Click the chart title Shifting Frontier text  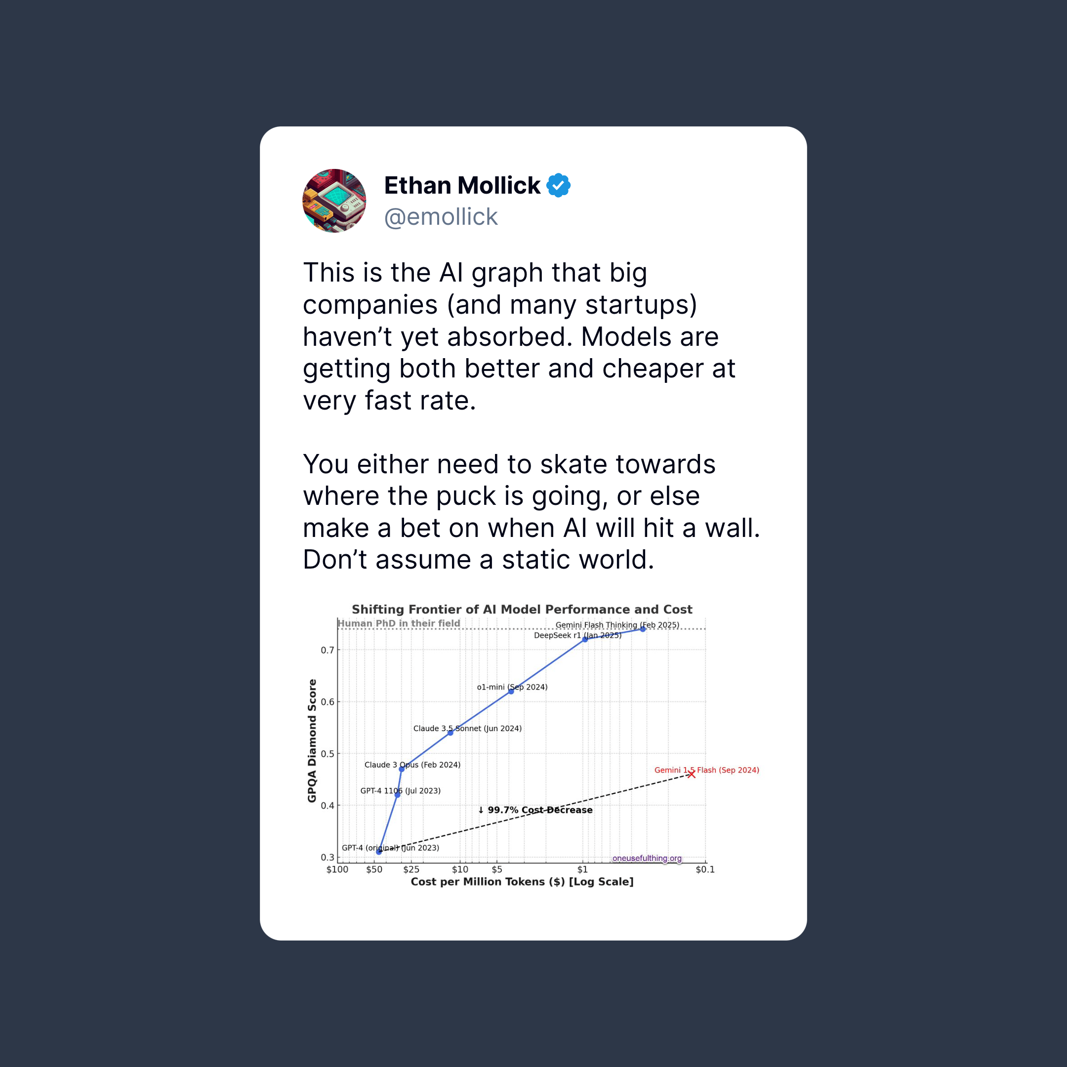pos(522,609)
